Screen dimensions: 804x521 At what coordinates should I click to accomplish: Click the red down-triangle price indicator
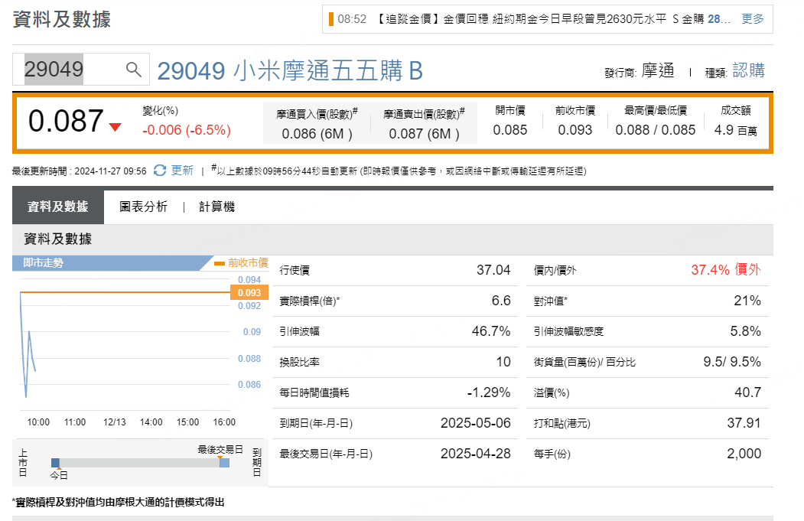pyautogui.click(x=115, y=127)
